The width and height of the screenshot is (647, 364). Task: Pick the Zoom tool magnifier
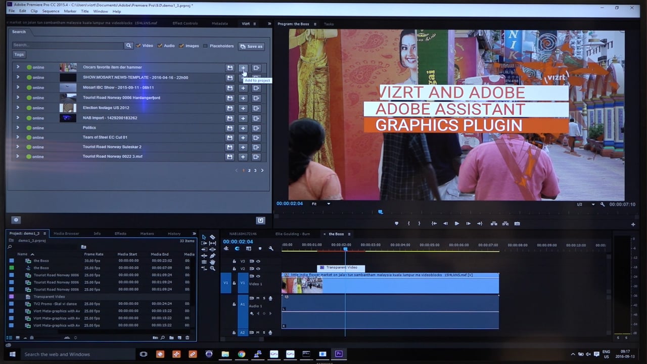pos(212,268)
